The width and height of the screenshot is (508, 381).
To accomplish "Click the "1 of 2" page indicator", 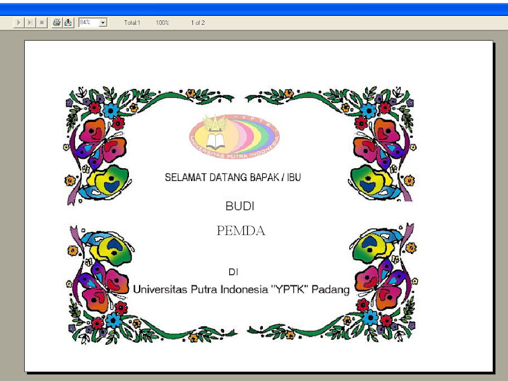I will (197, 23).
